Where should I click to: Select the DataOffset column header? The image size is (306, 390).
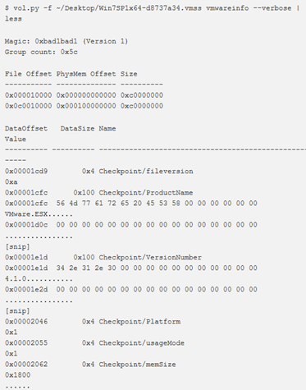(x=26, y=128)
